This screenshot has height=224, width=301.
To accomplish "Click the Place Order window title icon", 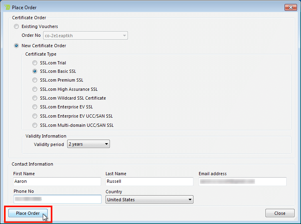I will click(7, 7).
